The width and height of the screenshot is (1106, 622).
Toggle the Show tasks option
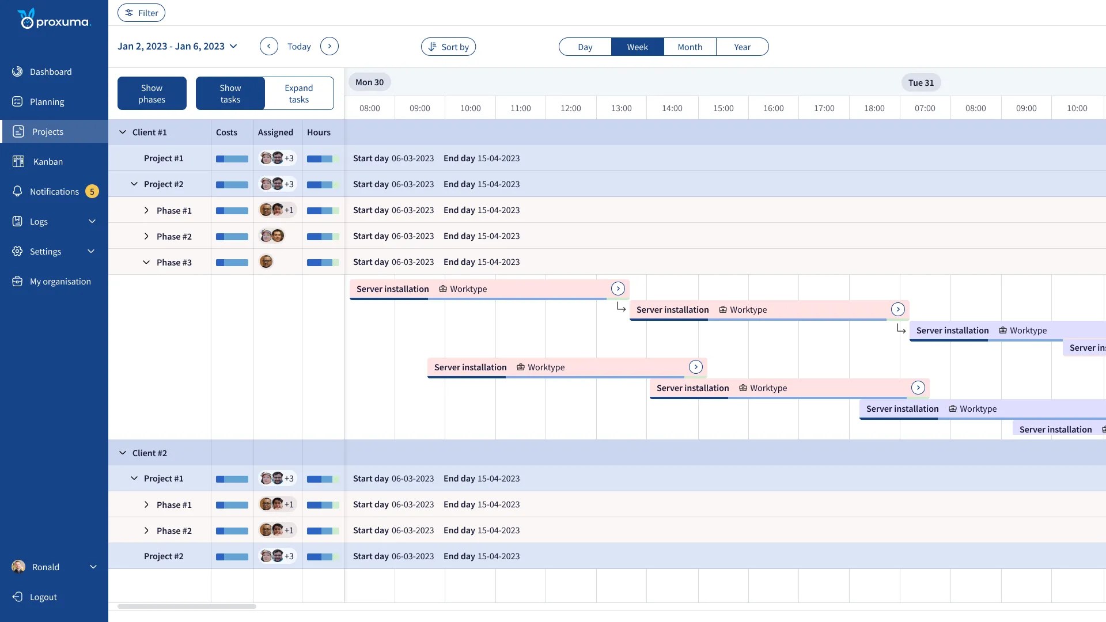pyautogui.click(x=230, y=93)
